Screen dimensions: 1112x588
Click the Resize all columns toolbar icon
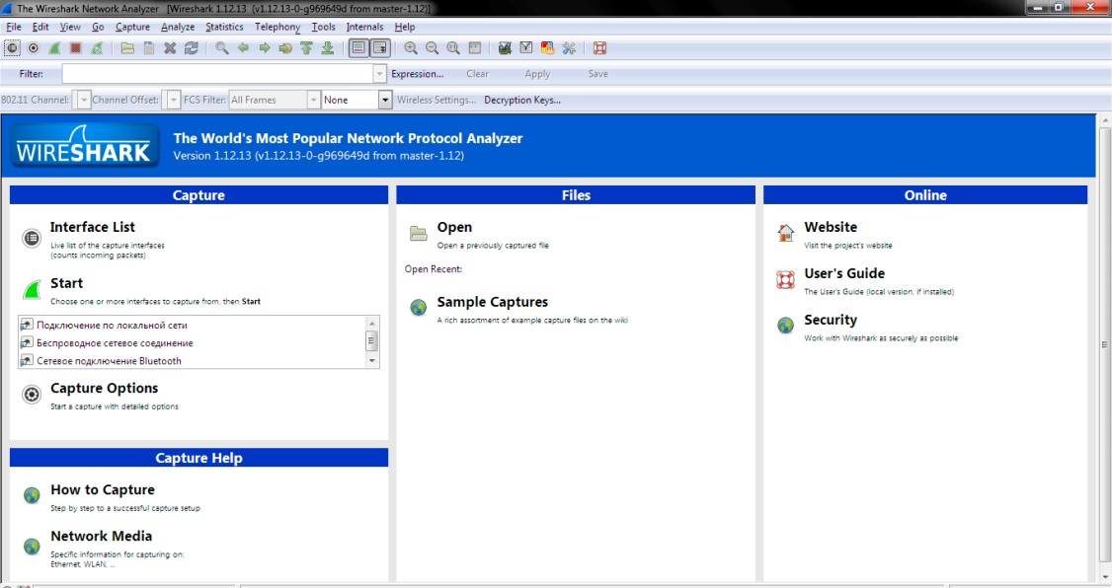[474, 48]
